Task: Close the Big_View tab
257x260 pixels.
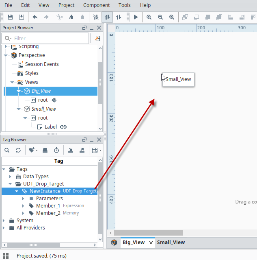Action: coord(151,243)
